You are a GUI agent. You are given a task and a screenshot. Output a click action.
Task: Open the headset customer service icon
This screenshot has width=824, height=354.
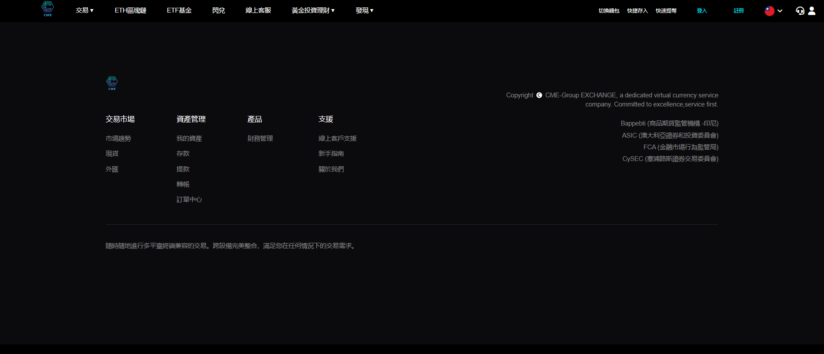(800, 11)
